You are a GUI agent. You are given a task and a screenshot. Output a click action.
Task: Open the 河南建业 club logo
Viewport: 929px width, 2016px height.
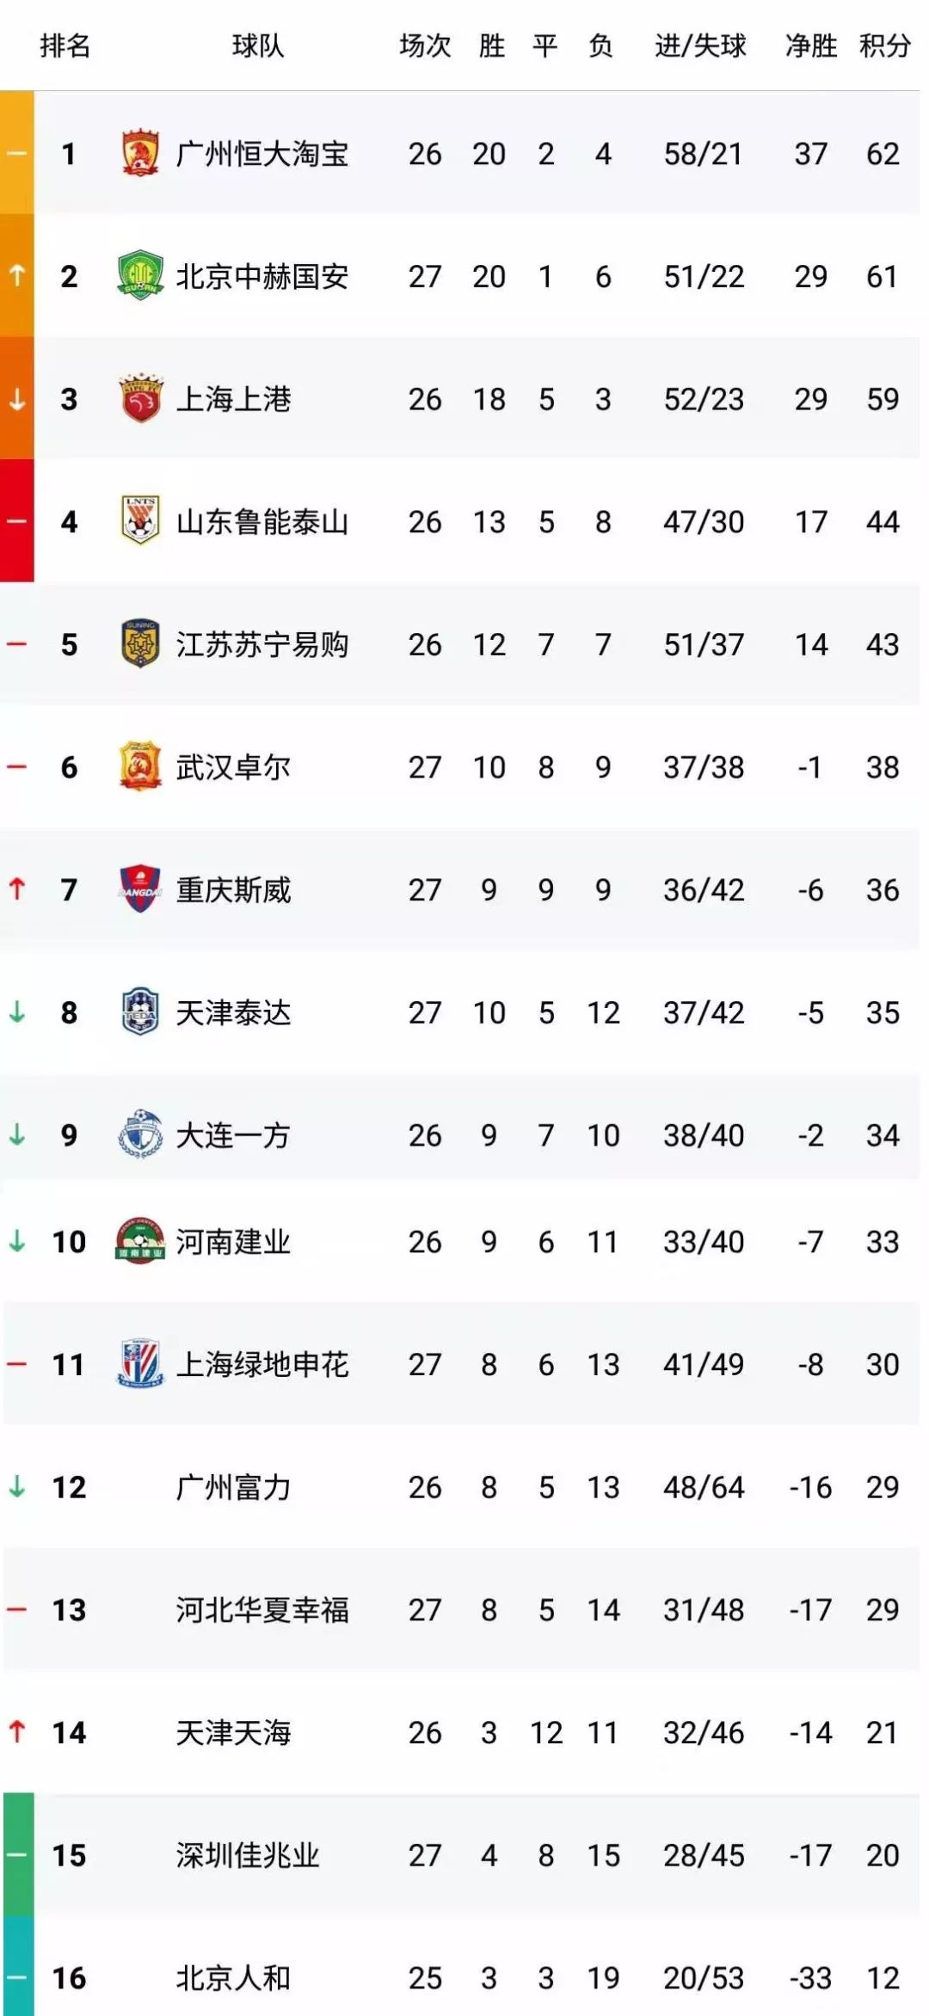coord(140,1240)
